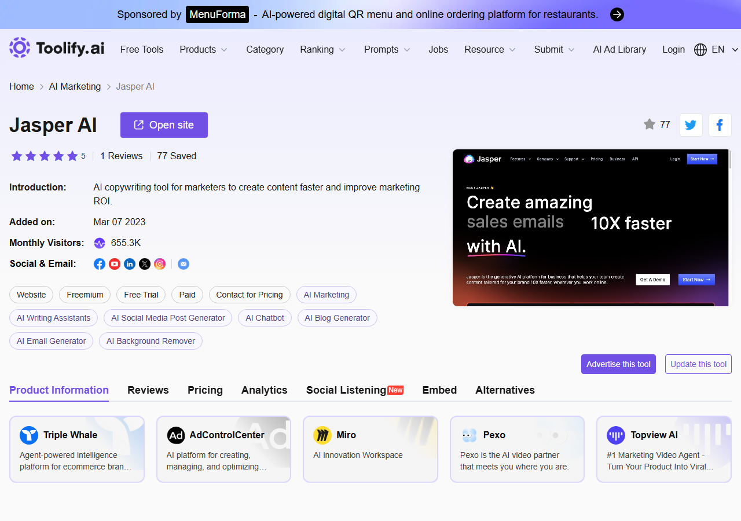Select the AI Email Generator tag
741x521 pixels.
click(51, 341)
